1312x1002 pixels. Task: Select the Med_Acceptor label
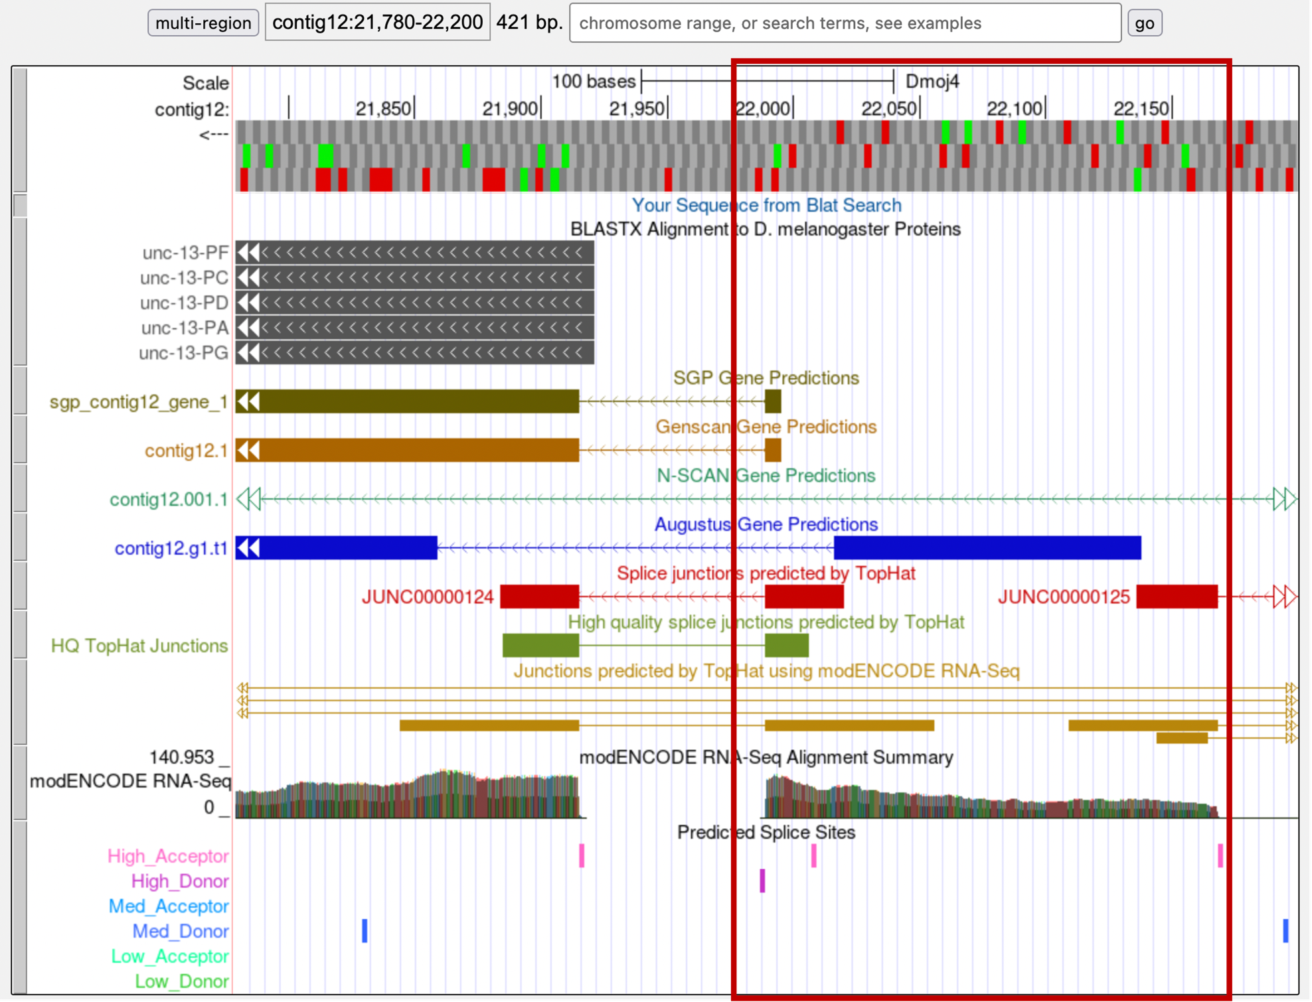[169, 906]
